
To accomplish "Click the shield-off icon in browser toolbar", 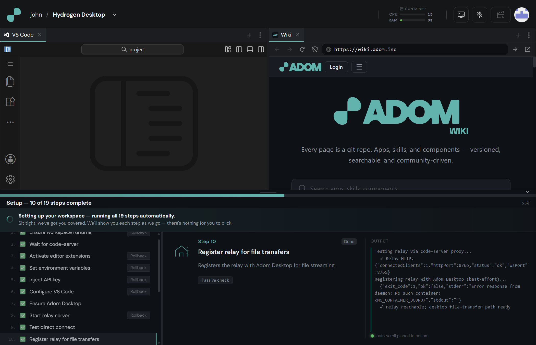I will tap(315, 49).
